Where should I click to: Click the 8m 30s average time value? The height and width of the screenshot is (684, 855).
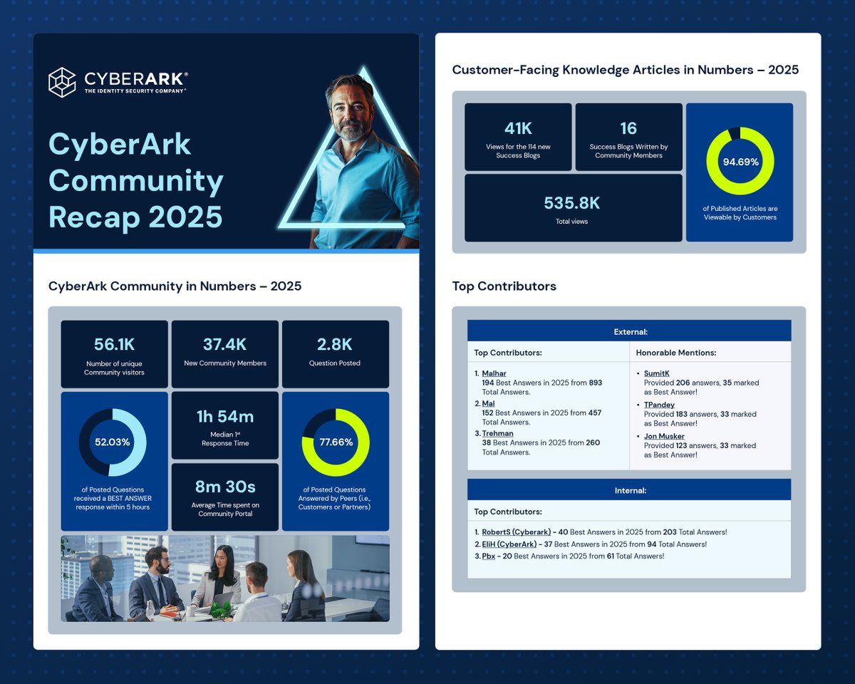[x=225, y=487]
